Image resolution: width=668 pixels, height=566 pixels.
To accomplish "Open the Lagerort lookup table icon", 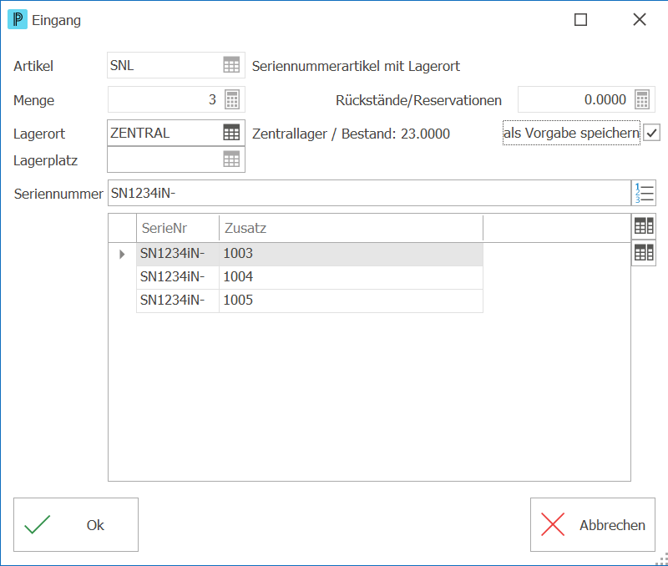I will click(231, 133).
